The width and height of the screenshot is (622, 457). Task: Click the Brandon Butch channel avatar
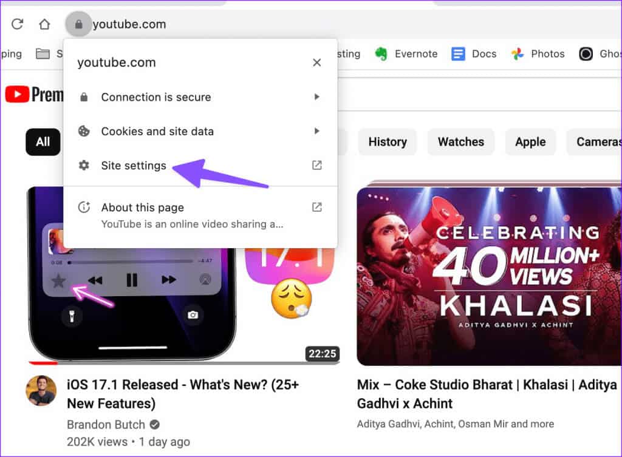pos(41,391)
